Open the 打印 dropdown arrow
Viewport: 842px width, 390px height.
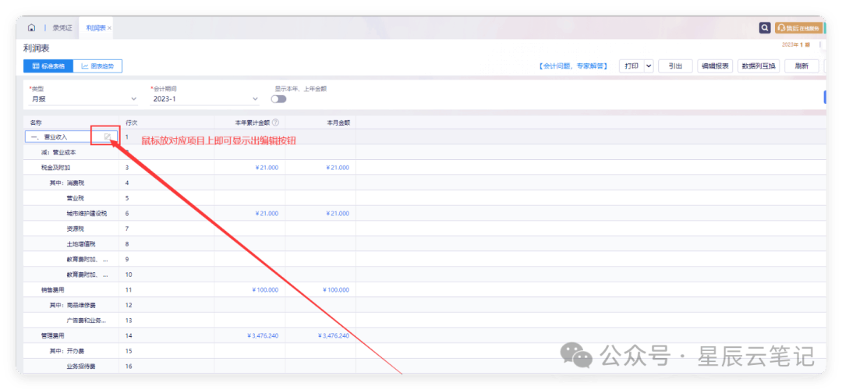(649, 66)
